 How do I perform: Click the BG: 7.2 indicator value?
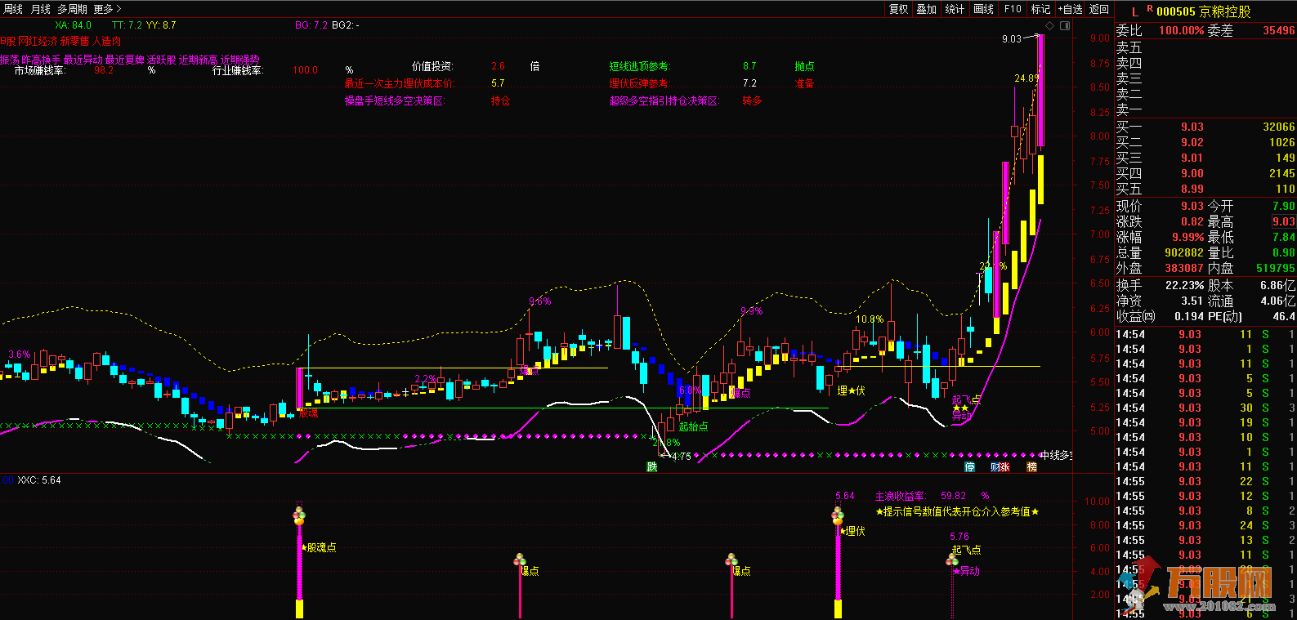click(311, 25)
